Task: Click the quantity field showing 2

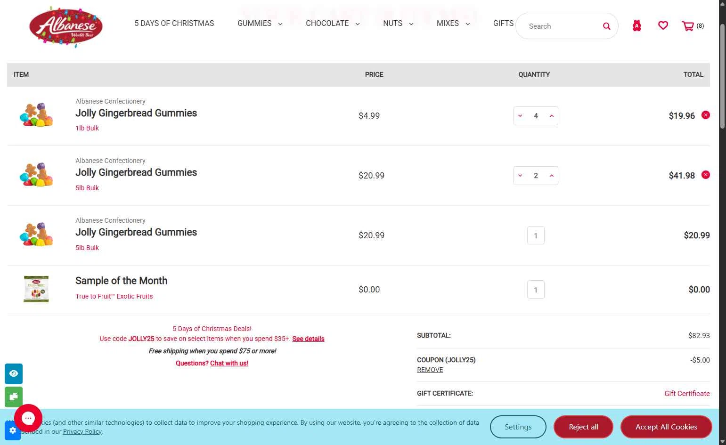Action: click(536, 176)
